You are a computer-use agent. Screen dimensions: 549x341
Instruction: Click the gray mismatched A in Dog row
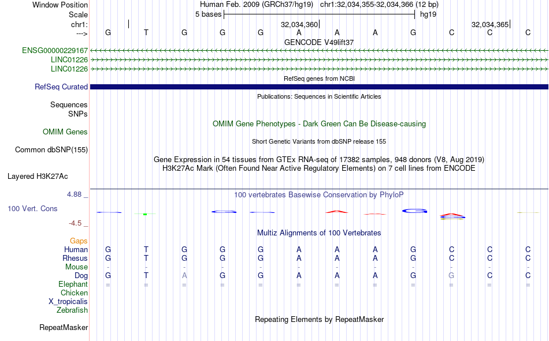click(184, 276)
